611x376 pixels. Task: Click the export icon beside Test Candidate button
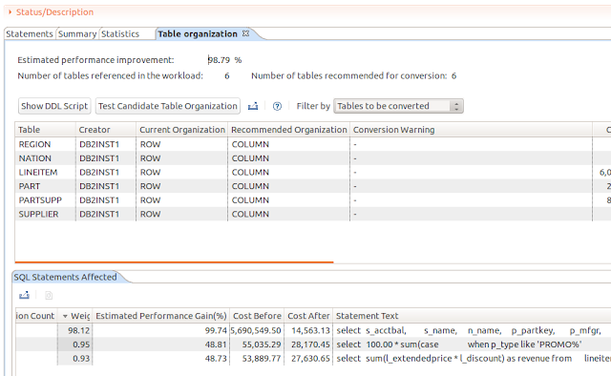[x=253, y=106]
